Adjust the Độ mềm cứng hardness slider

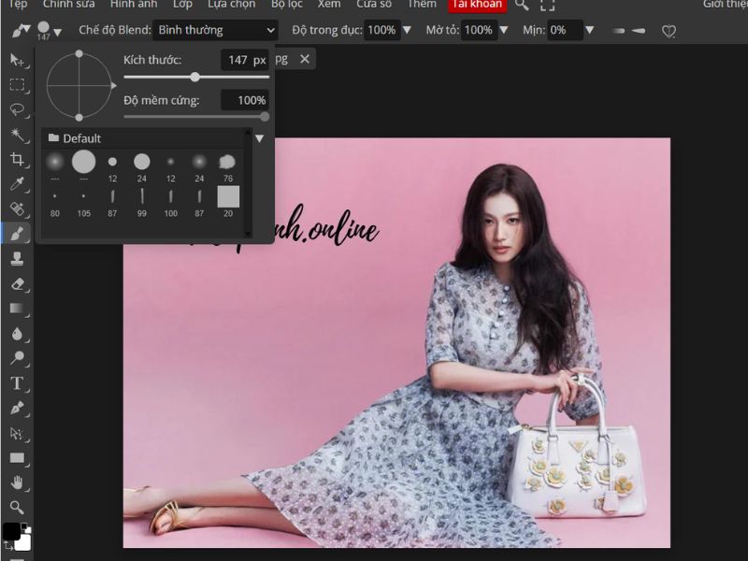tap(196, 116)
